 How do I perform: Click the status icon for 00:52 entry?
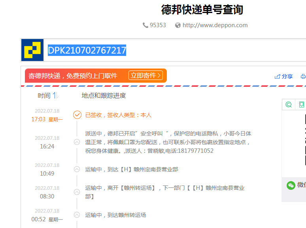click(77, 215)
